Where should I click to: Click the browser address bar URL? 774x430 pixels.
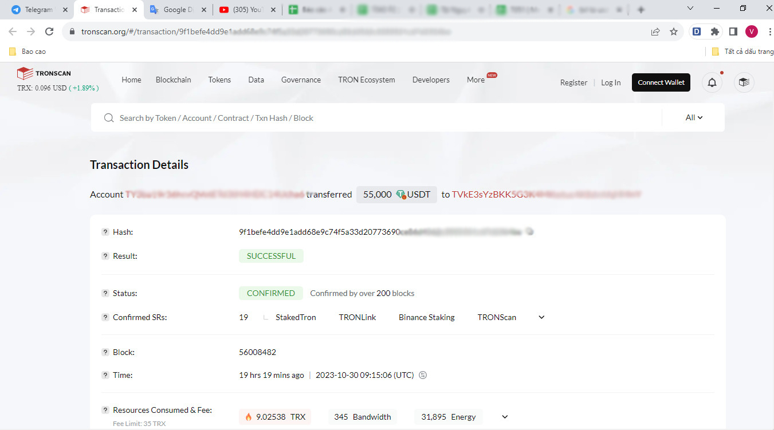pos(266,31)
